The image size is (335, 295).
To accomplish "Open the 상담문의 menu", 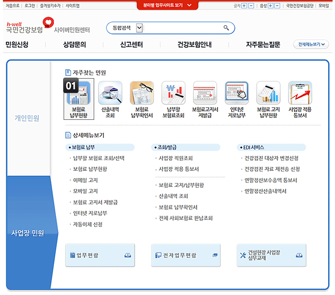I will [x=74, y=45].
